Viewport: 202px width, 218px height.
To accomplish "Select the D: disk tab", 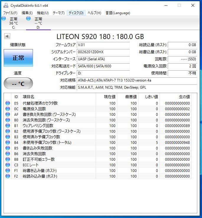I will tap(38, 23).
